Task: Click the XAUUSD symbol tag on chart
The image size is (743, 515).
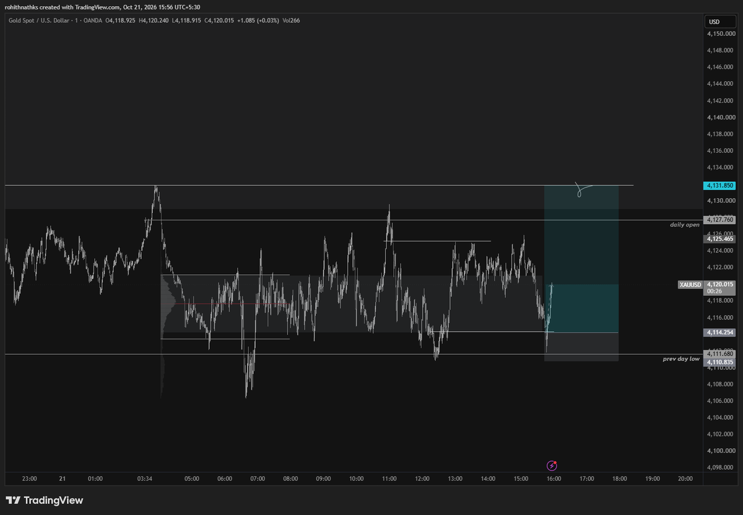Action: coord(690,285)
